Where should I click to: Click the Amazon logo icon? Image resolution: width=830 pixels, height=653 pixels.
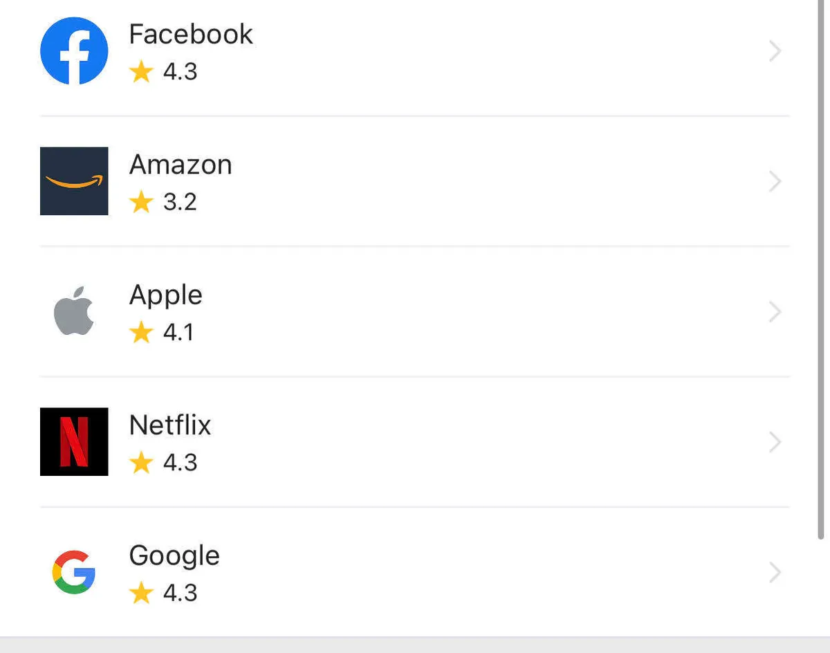click(x=74, y=181)
